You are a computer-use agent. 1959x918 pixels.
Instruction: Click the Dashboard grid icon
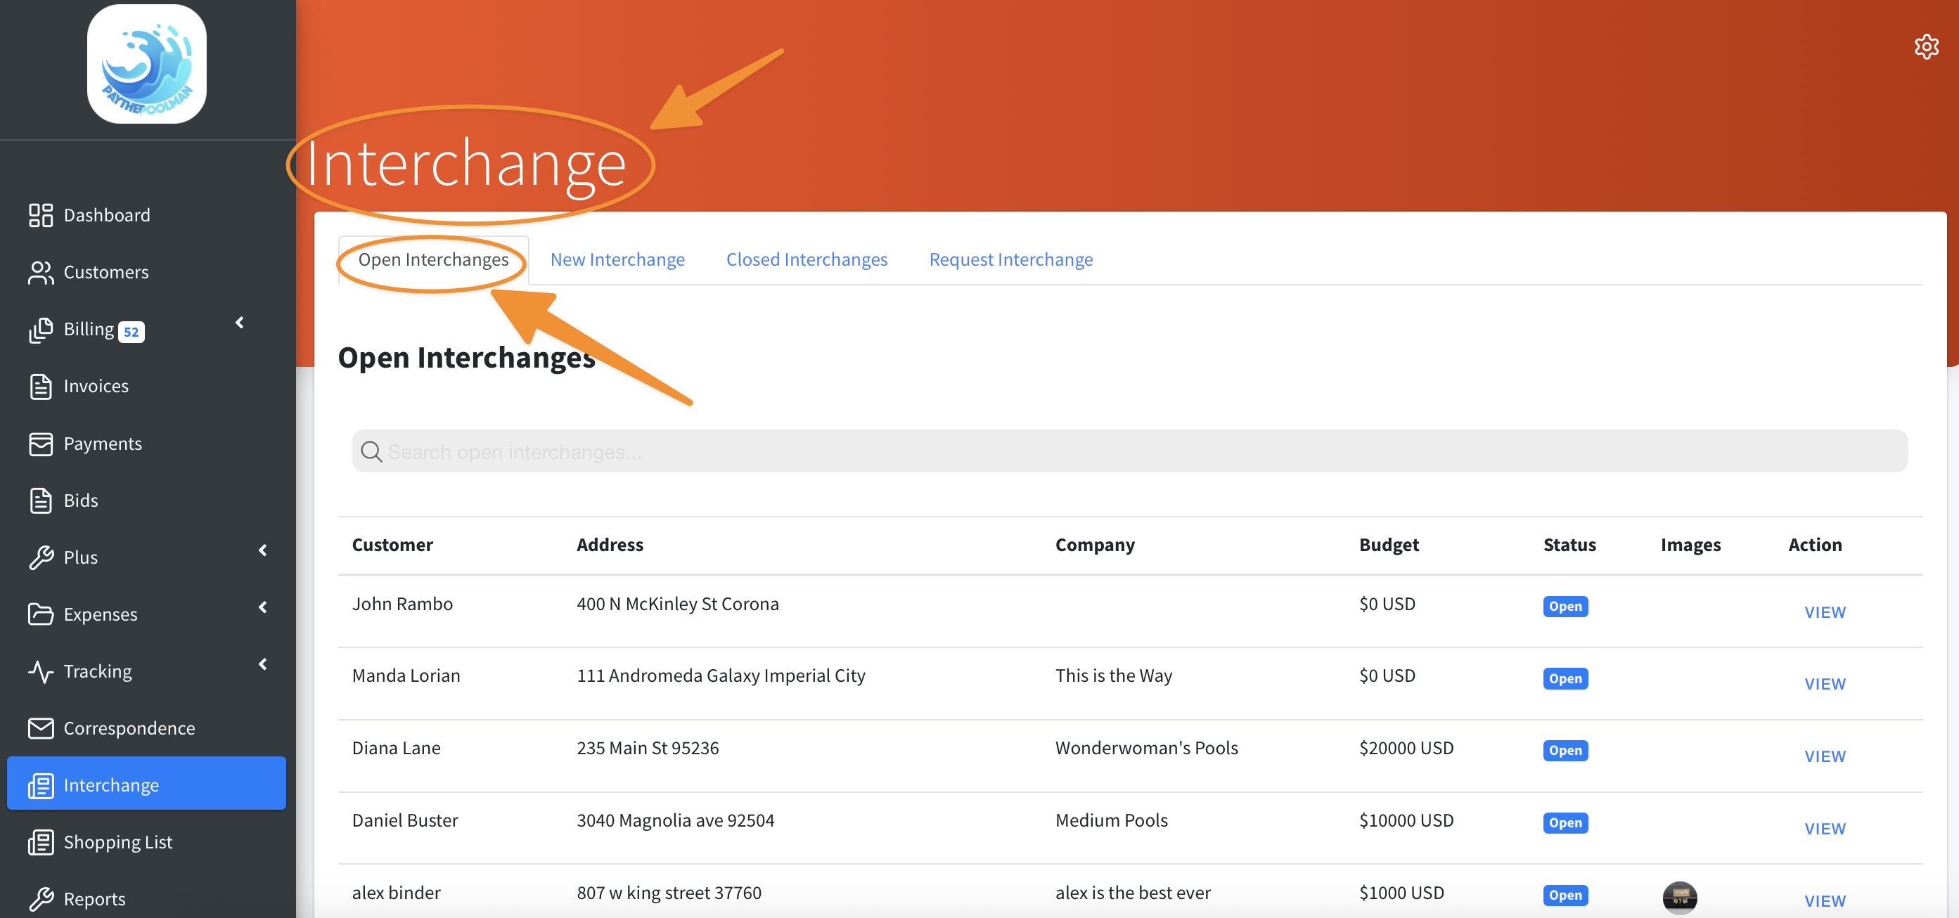point(40,215)
